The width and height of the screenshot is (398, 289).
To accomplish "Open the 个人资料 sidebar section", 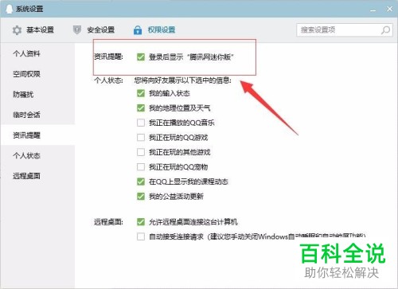I will (x=37, y=53).
